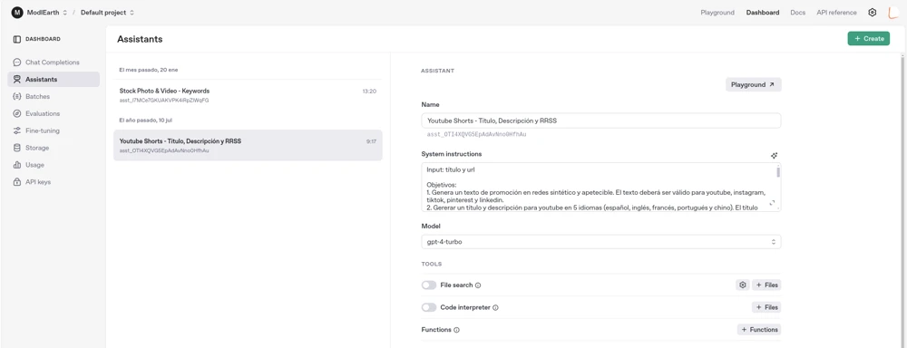The height and width of the screenshot is (348, 907).
Task: Click the Usage bar chart icon
Action: point(16,165)
